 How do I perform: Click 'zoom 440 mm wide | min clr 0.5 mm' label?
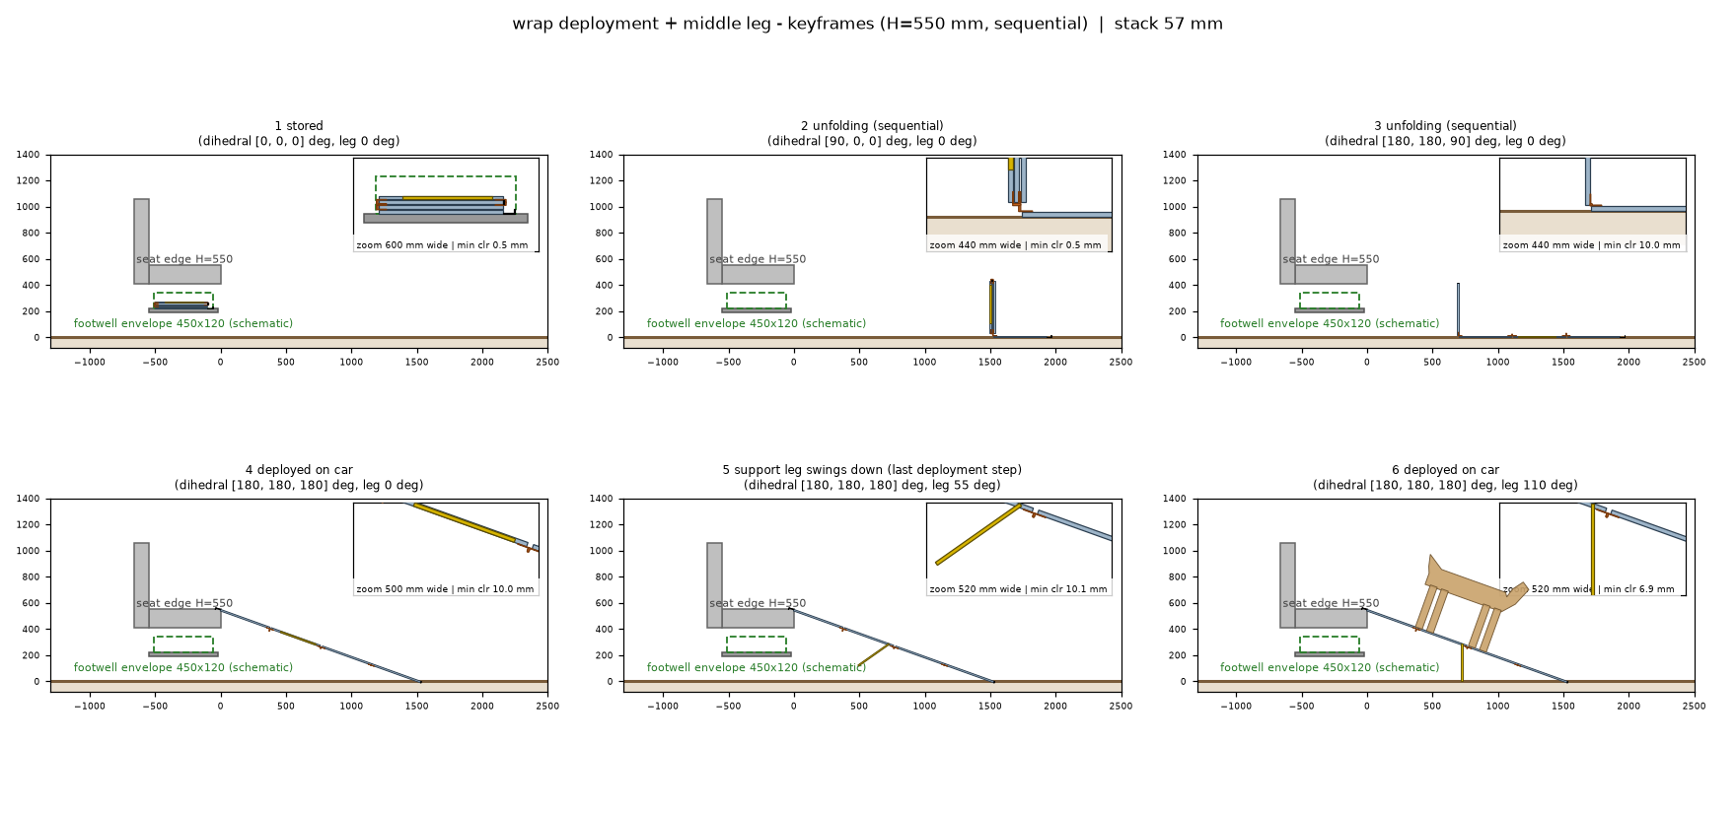point(1015,245)
